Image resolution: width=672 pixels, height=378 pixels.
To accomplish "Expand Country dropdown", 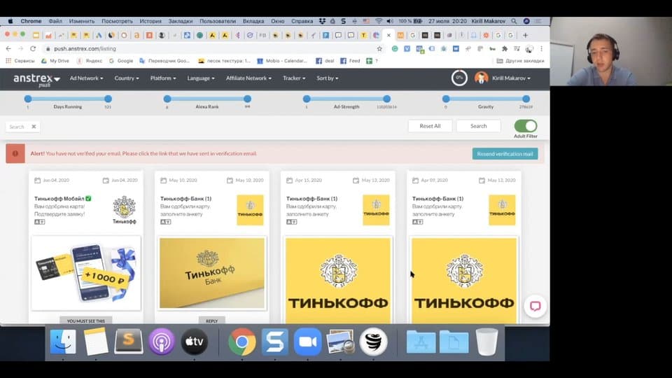I will [x=127, y=78].
